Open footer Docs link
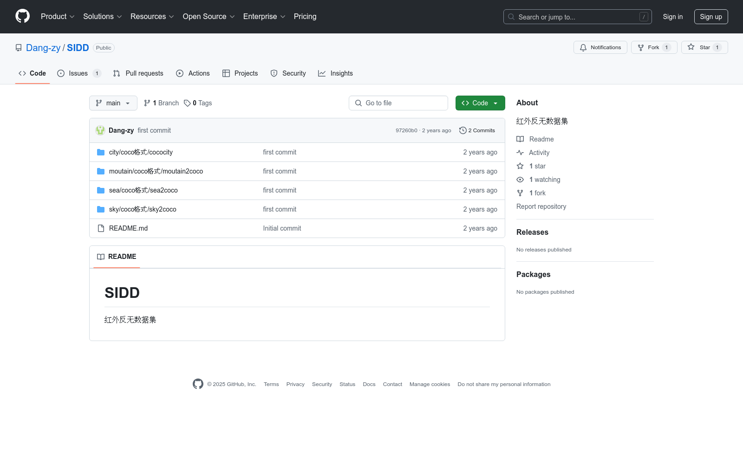Screen dimensions: 743x464 coord(369,384)
